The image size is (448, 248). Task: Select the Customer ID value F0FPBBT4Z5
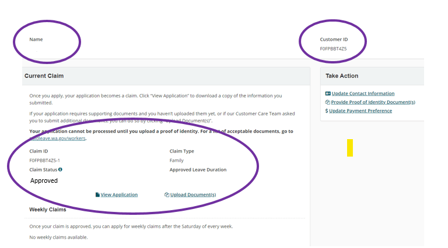(x=333, y=49)
